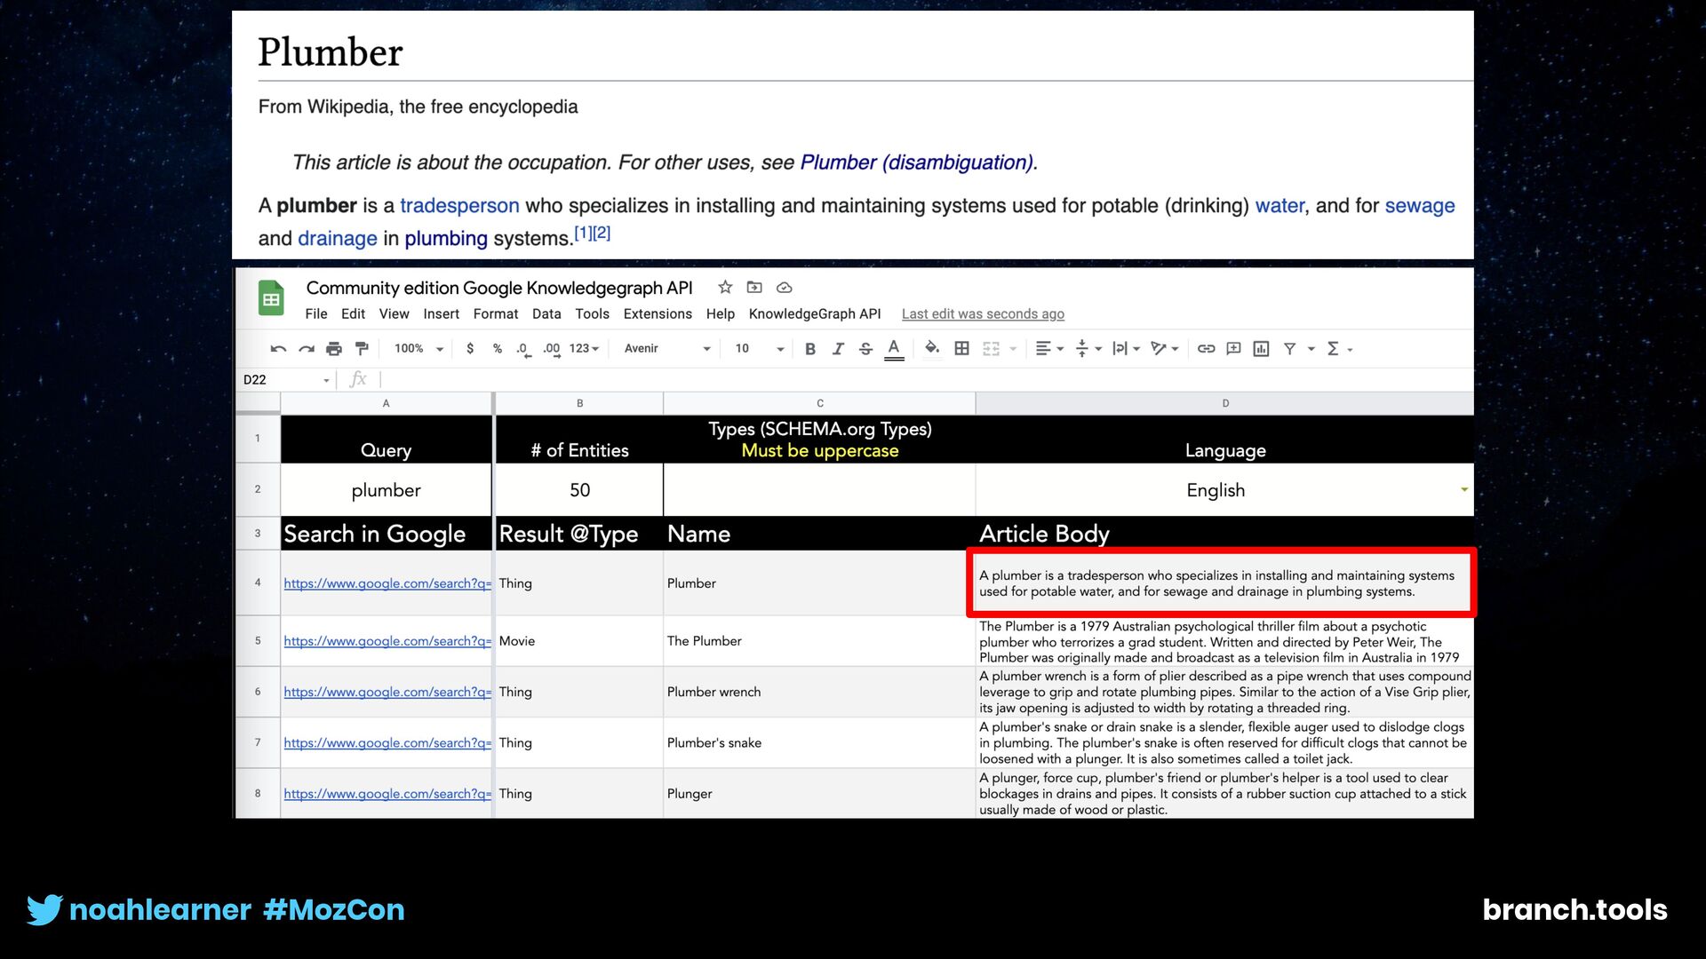
Task: Insert a comment
Action: (x=1233, y=349)
